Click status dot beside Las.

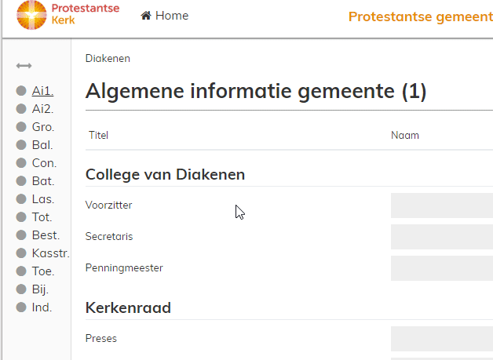tap(21, 199)
